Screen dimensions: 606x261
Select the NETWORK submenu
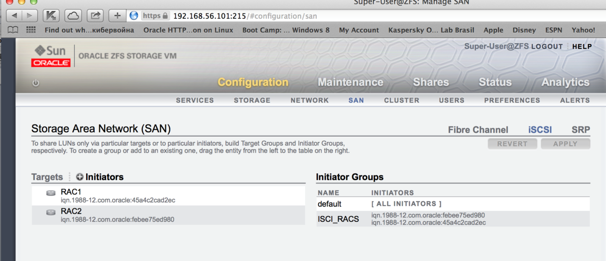pos(309,100)
